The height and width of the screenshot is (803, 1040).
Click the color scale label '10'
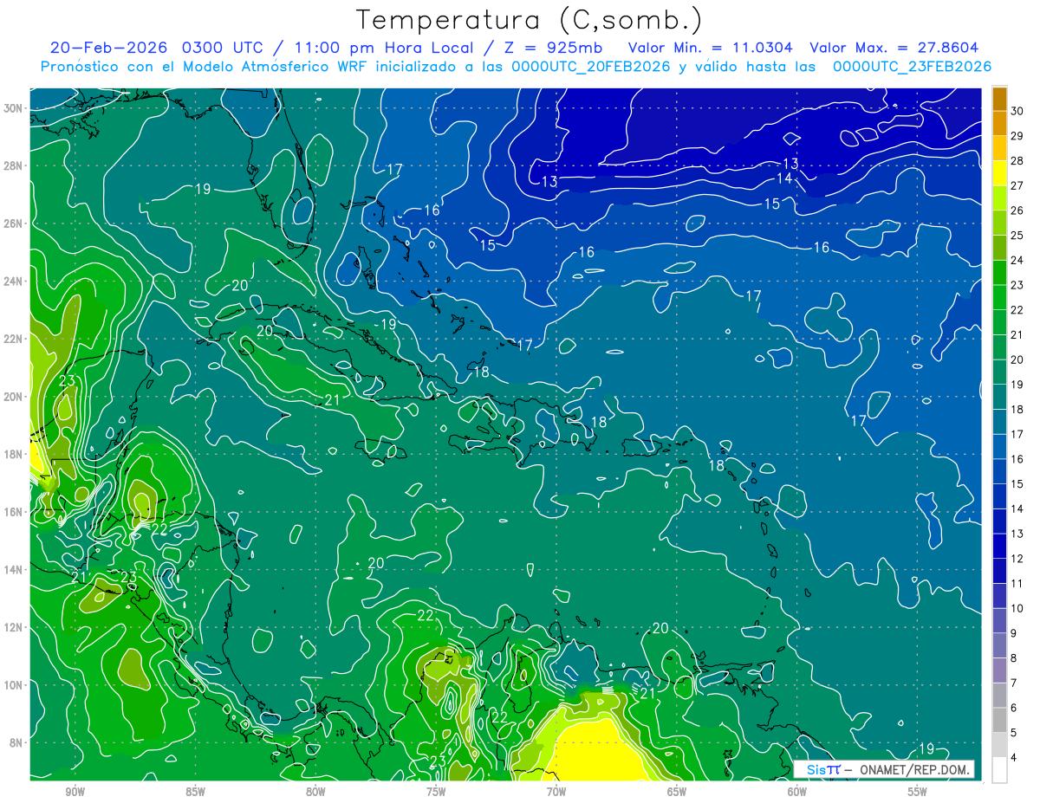(x=1017, y=608)
